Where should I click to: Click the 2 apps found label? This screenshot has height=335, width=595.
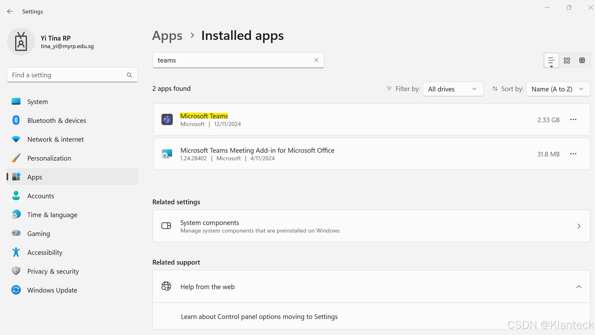point(172,89)
